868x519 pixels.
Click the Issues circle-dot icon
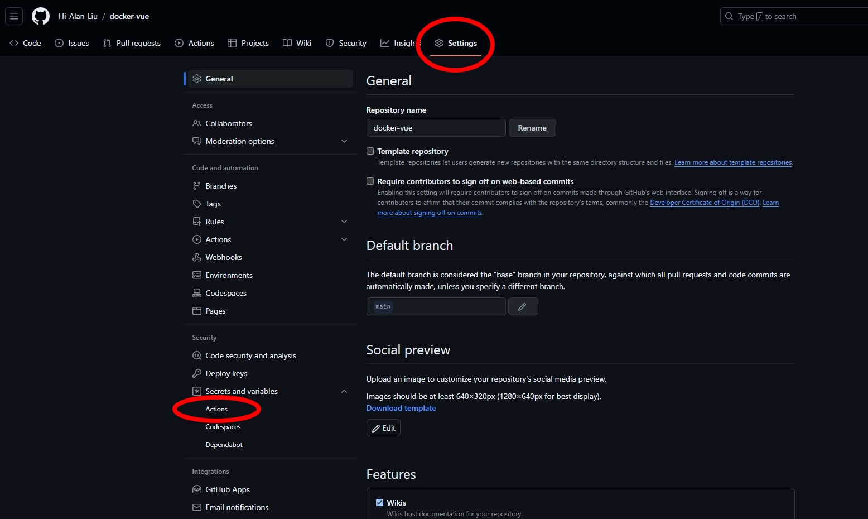[x=59, y=43]
